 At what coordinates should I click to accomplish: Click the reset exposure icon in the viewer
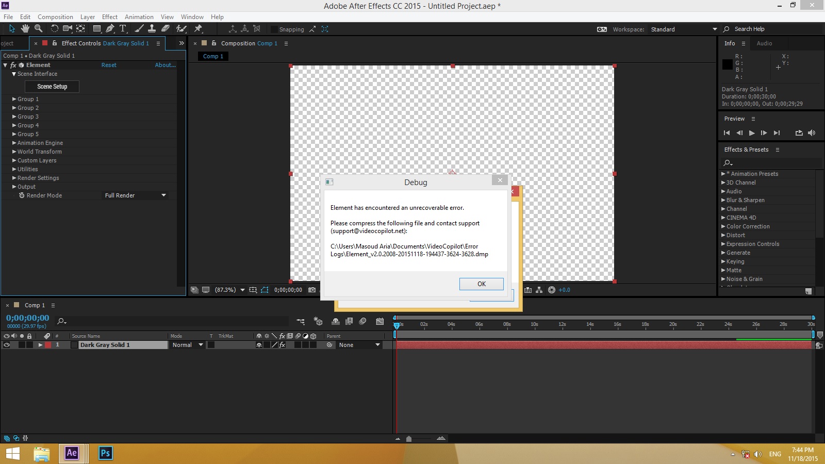pos(552,290)
